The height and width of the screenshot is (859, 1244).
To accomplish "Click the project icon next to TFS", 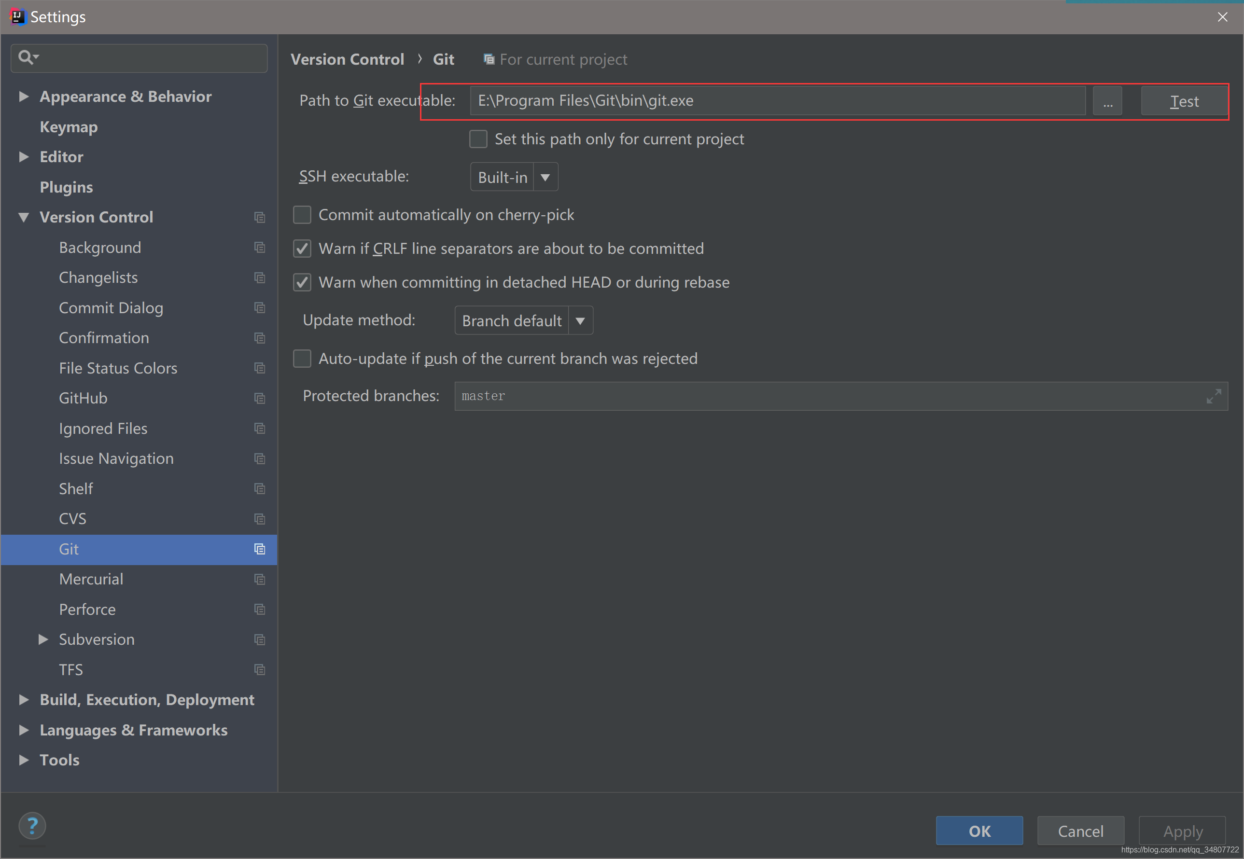I will click(x=259, y=669).
